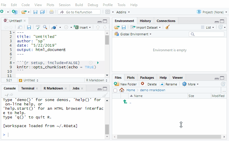Click the Knit document icon
229x141 pixels.
pyautogui.click(x=54, y=27)
